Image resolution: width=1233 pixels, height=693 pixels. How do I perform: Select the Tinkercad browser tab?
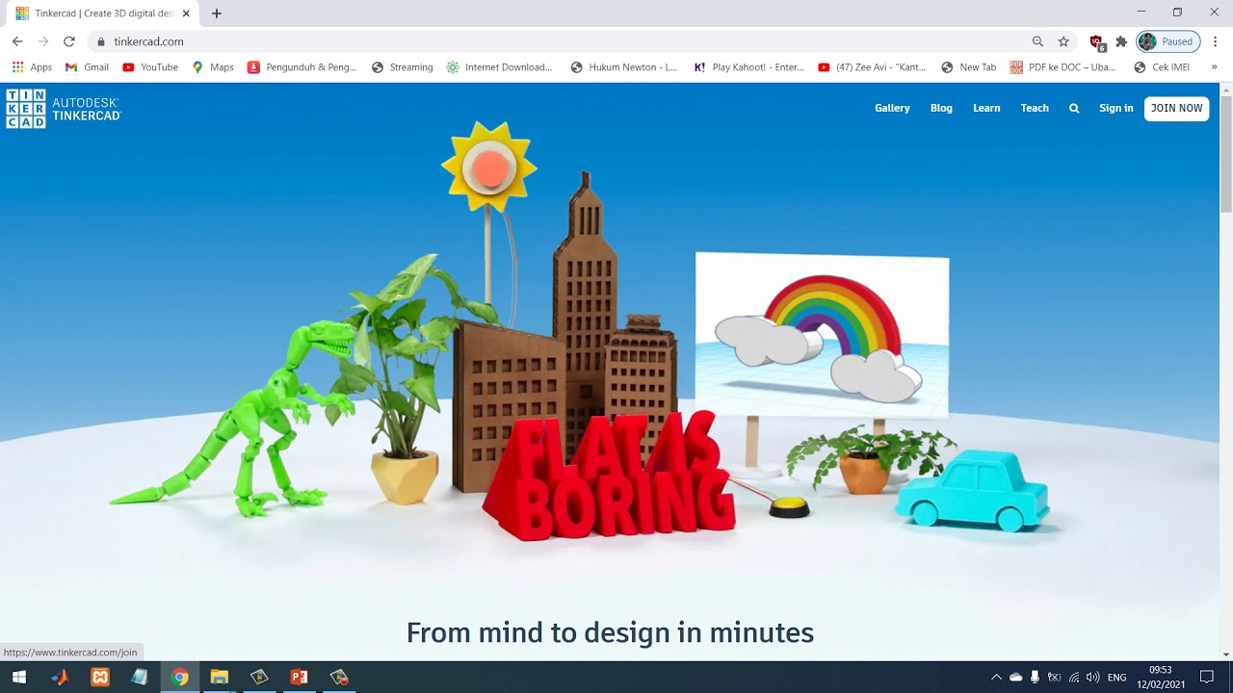[x=102, y=13]
